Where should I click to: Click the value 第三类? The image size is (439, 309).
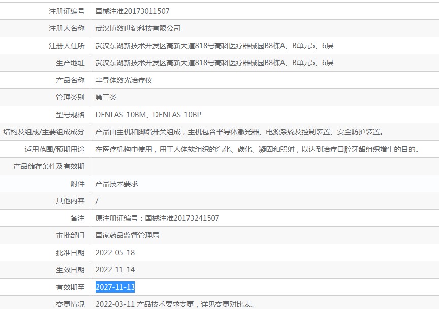pos(106,97)
